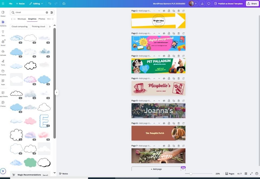
Task: Open the File menu
Action: tap(11, 4)
